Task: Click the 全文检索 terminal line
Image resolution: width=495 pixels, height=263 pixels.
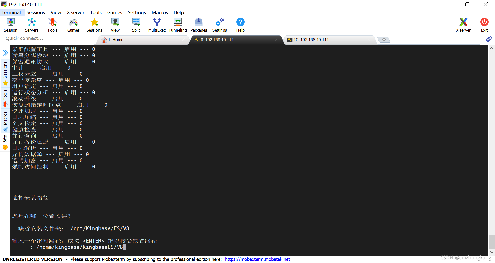Action: [47, 123]
